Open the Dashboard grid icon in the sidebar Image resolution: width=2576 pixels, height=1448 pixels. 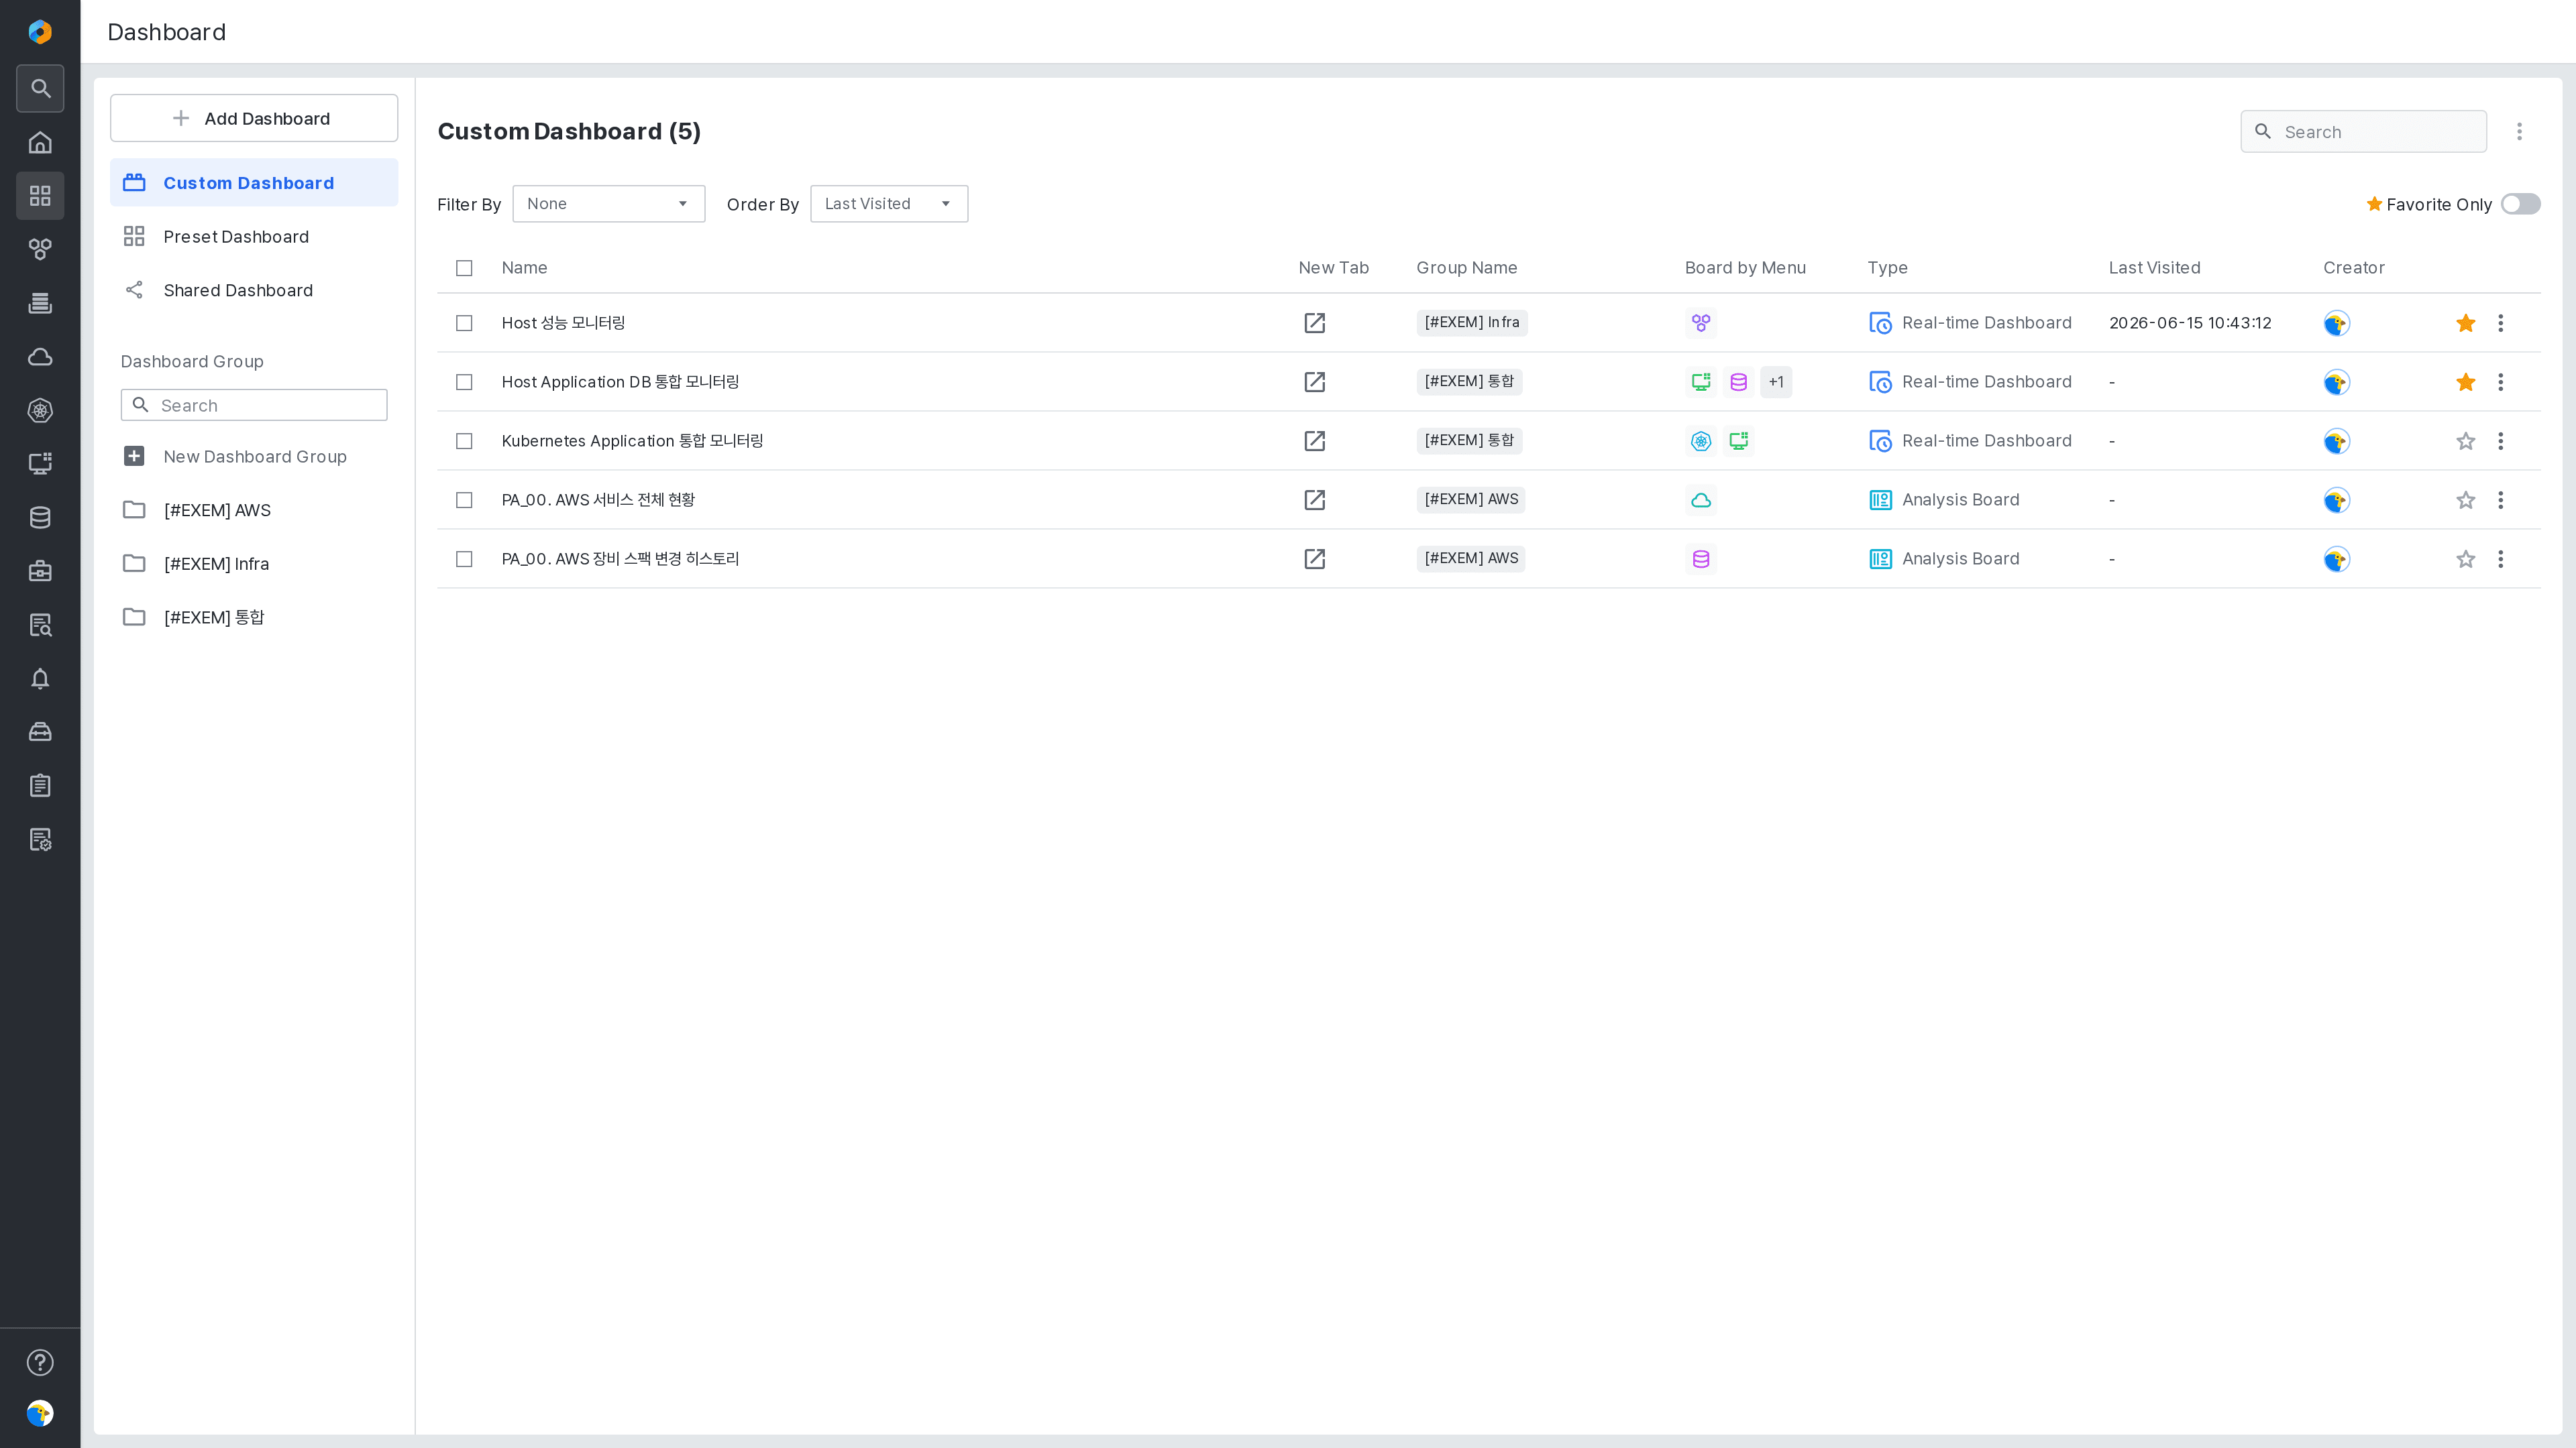click(40, 196)
